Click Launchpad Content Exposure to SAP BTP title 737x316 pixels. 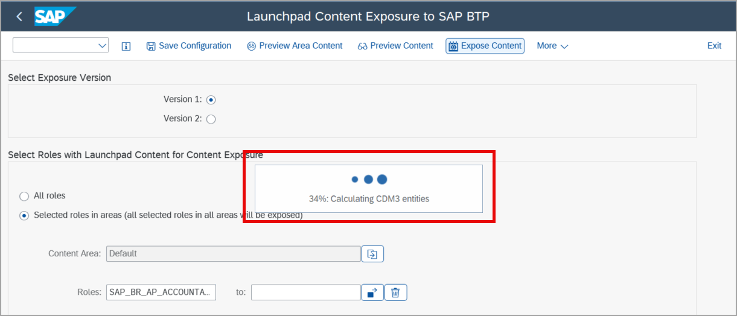click(x=368, y=16)
